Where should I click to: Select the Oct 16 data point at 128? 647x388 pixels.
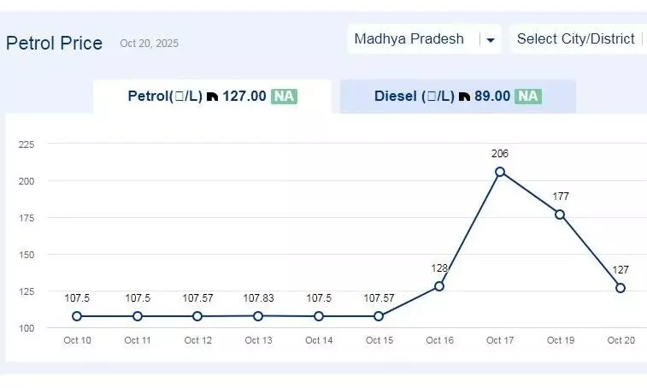pos(439,286)
